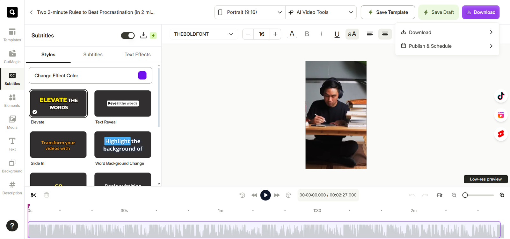This screenshot has width=510, height=239.
Task: Click the YouTube Shorts icon
Action: 501,134
